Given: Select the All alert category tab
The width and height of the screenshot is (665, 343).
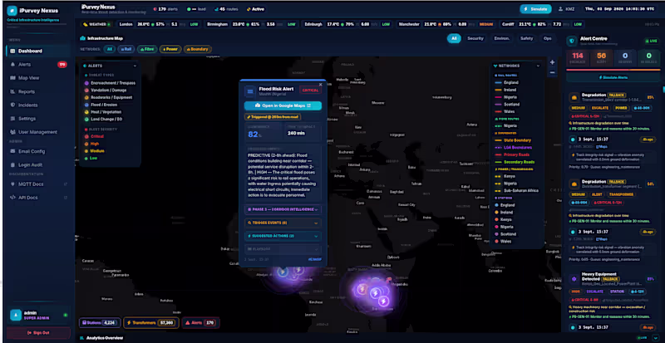Looking at the screenshot, I should click(454, 38).
